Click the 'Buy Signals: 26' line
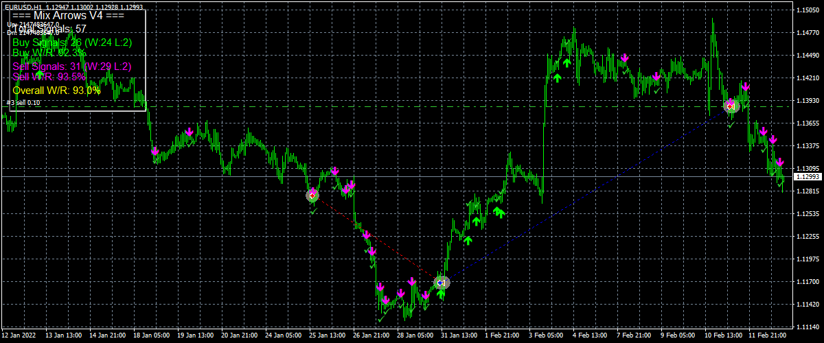 tap(72, 43)
